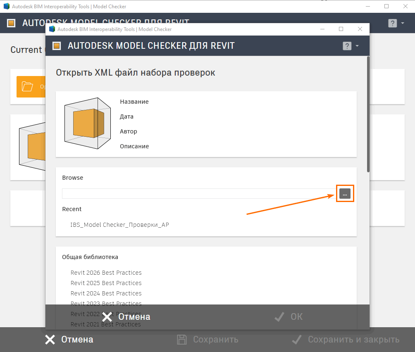Viewport: 415px width, 352px height.
Task: Click the orange square logo in the background window header
Action: (11, 23)
